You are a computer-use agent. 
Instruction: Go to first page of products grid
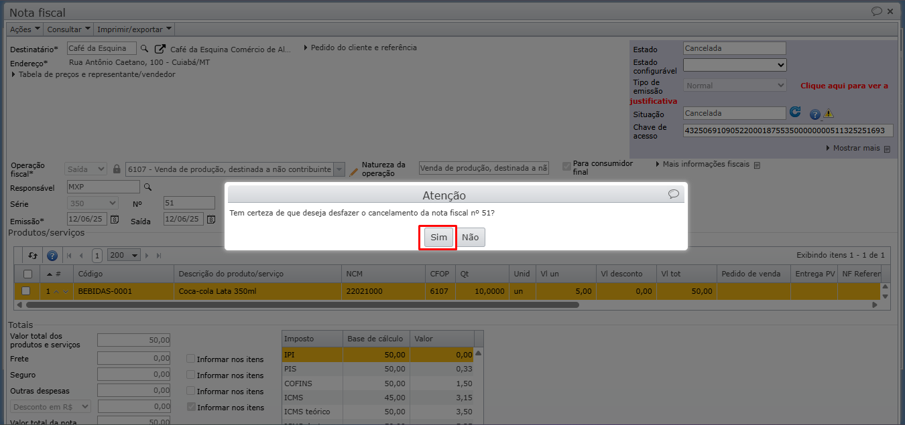click(70, 255)
